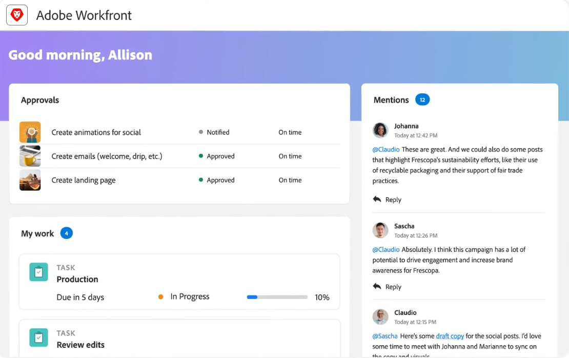Click Today at 12:26 PM timestamp

coord(416,235)
